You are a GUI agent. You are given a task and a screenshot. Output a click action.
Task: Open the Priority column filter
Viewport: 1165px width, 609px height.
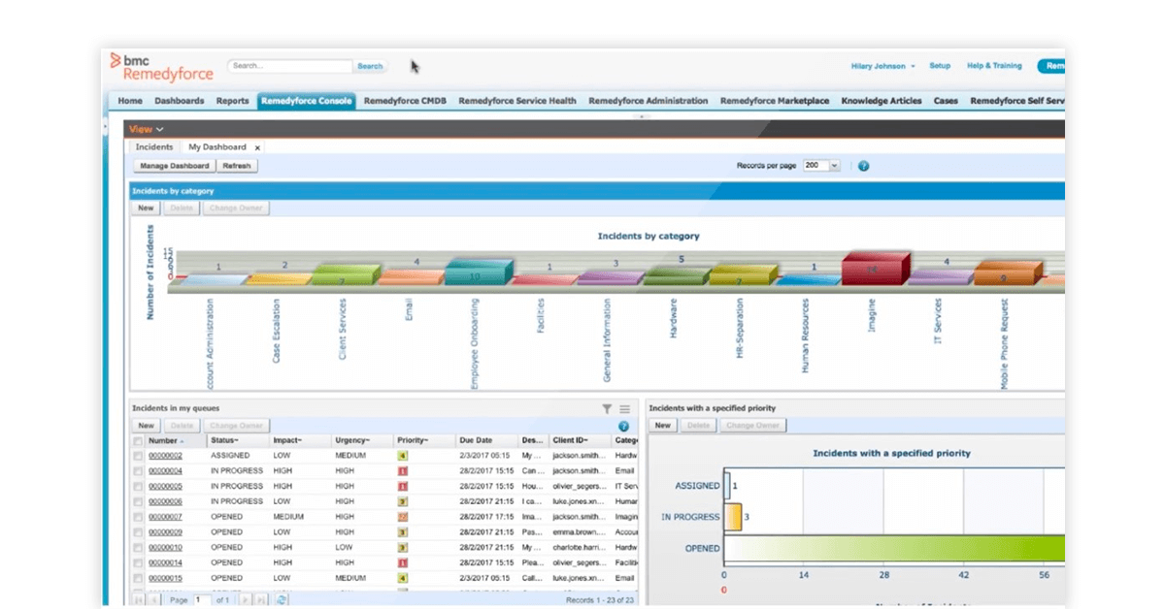point(414,440)
